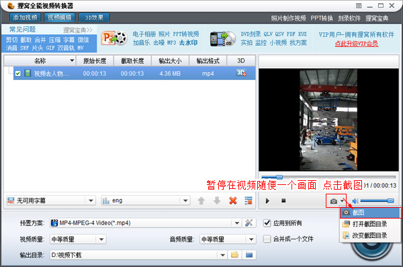This screenshot has width=403, height=267.
Task: Delete selected video with red X icon
Action: (x=233, y=200)
